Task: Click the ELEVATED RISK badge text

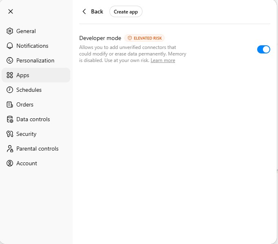Action: 148,38
